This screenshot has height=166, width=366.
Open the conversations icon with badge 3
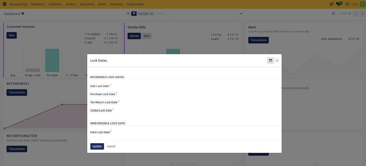(x=339, y=4)
